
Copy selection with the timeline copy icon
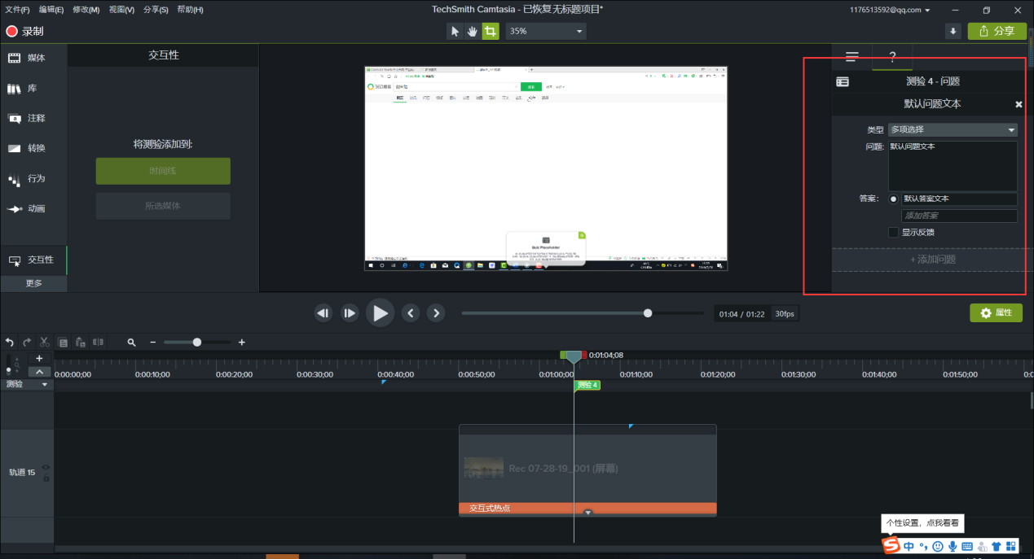click(63, 343)
